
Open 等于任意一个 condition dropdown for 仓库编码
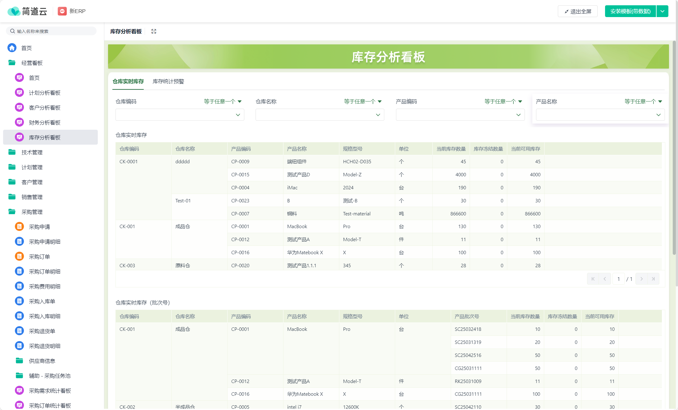coord(223,101)
